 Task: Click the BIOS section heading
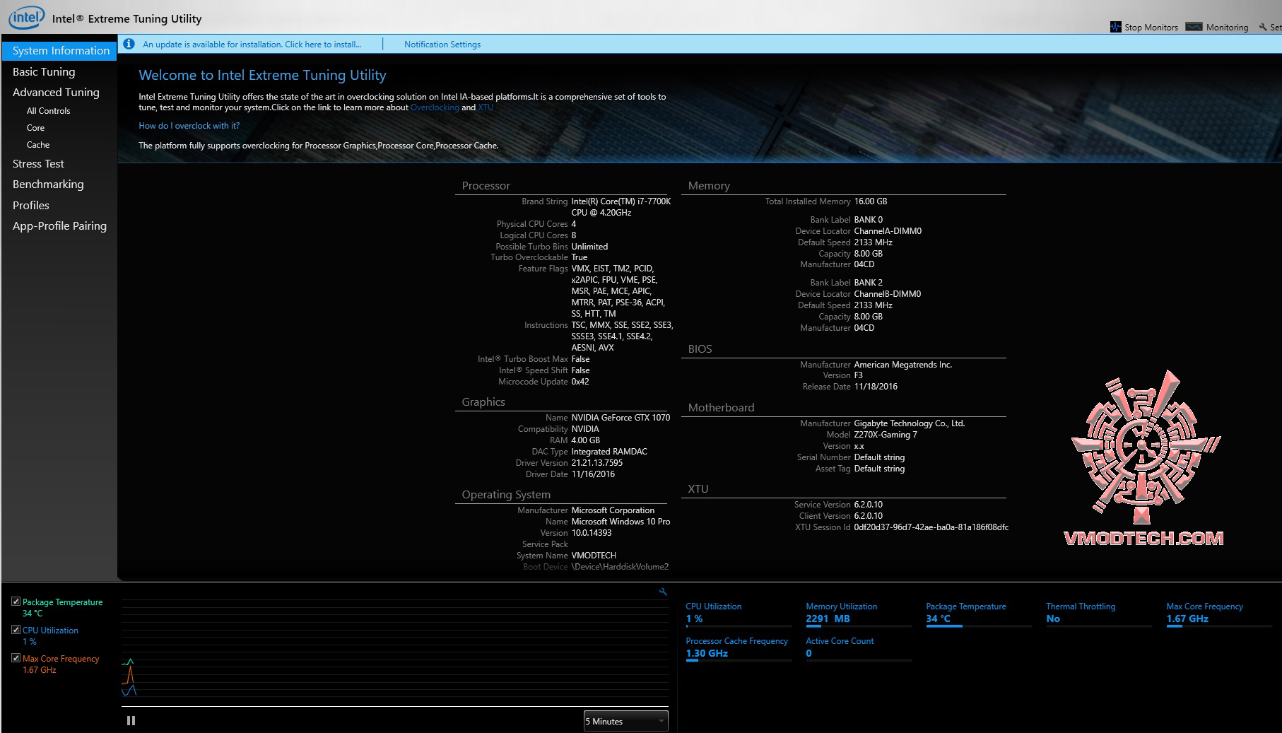(x=700, y=349)
